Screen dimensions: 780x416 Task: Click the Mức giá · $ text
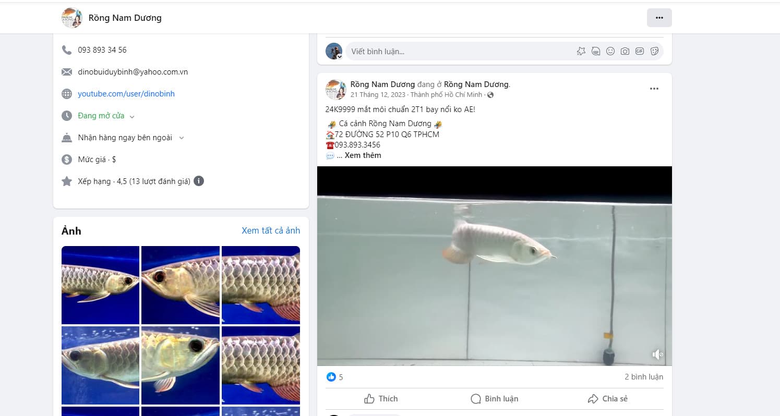97,160
